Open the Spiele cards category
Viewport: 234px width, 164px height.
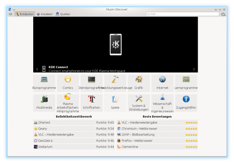click(115, 103)
